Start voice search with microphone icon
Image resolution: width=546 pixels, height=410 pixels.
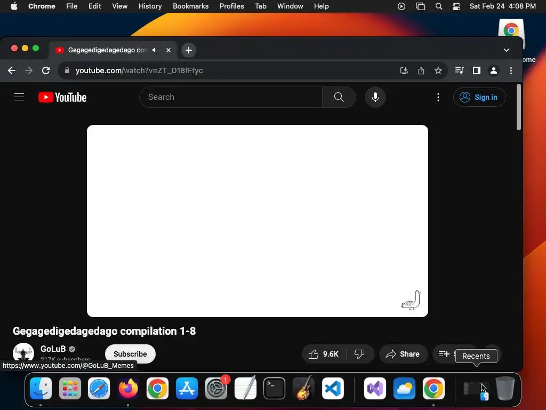click(375, 97)
